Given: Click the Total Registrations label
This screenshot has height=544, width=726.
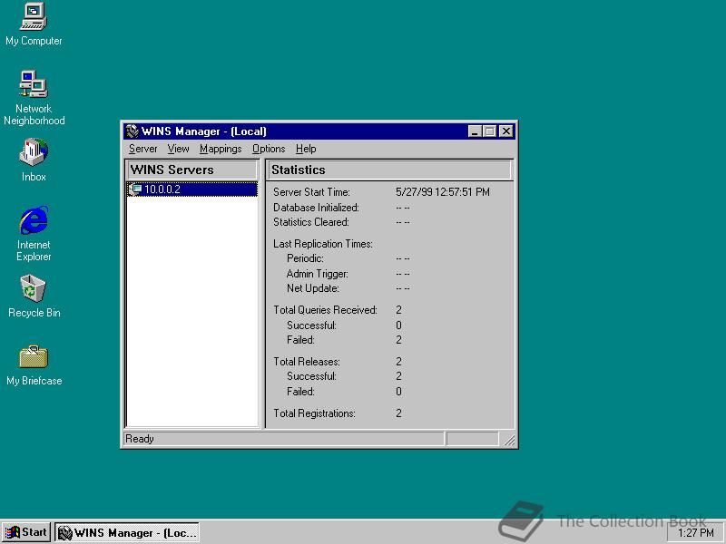Looking at the screenshot, I should pyautogui.click(x=314, y=413).
